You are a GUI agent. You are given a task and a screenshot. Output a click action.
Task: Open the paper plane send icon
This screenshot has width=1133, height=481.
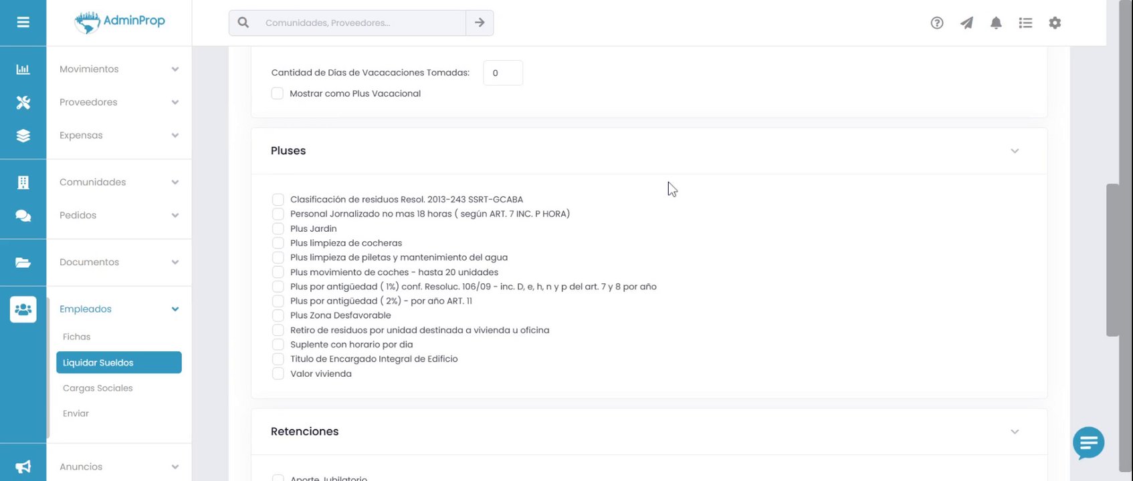966,23
